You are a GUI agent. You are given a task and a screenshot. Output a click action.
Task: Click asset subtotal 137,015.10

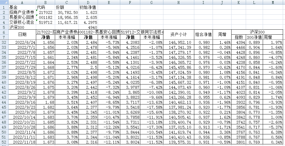pyautogui.click(x=179, y=127)
